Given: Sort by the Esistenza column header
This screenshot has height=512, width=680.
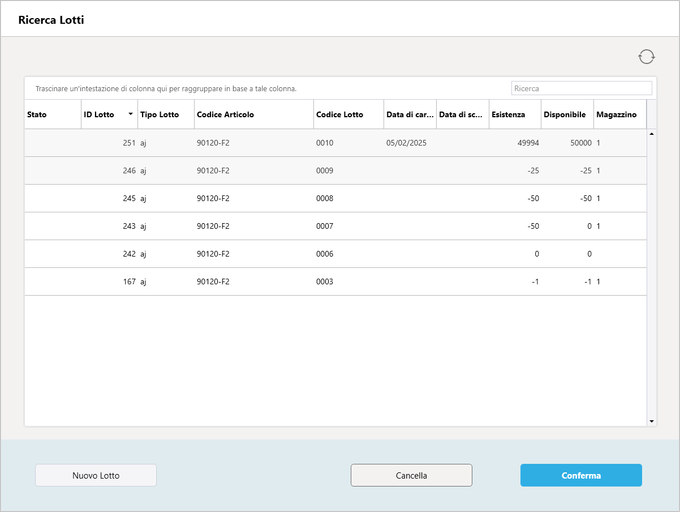Looking at the screenshot, I should (515, 114).
